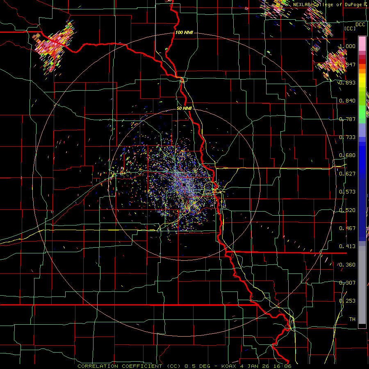This screenshot has width=369, height=369.
Task: Click the TH threshold label on the scale
Action: (x=352, y=319)
